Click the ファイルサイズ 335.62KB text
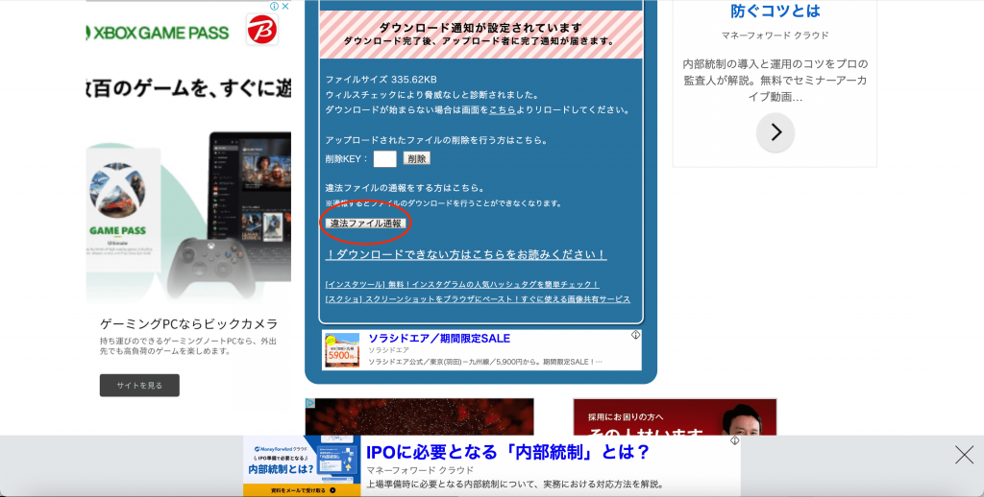Viewport: 984px width, 497px height. (x=381, y=80)
